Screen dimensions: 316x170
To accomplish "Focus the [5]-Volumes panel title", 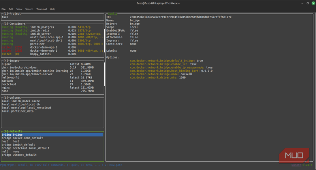I will point(12,98).
